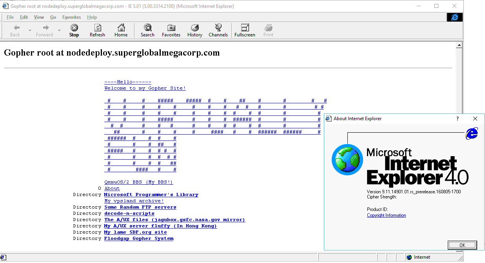Click the scrollbar up arrow
The width and height of the screenshot is (485, 263).
coord(459,45)
